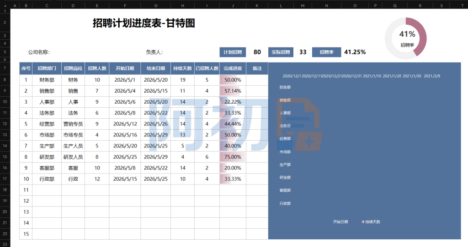This screenshot has height=247, width=468.
Task: Click the select-all corner triangle
Action: (5, 5)
